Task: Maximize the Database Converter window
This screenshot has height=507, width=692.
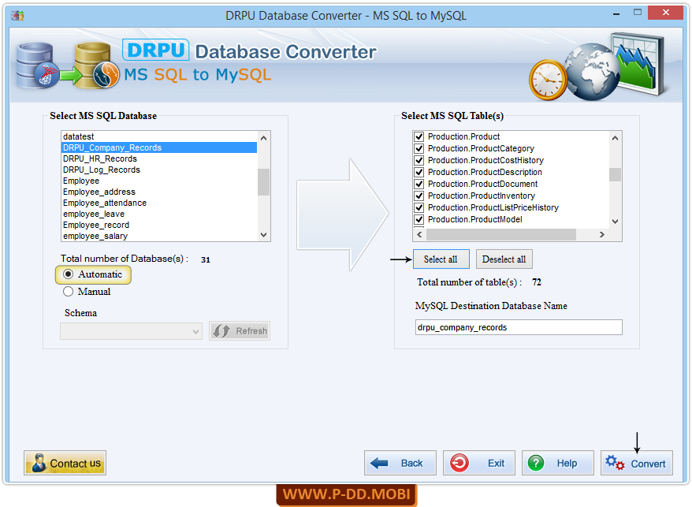Action: click(x=638, y=13)
